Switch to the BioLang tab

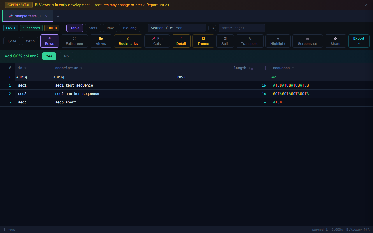[130, 28]
